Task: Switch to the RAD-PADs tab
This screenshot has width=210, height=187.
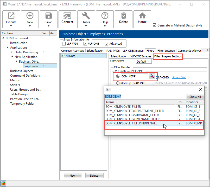Action: click(x=113, y=51)
